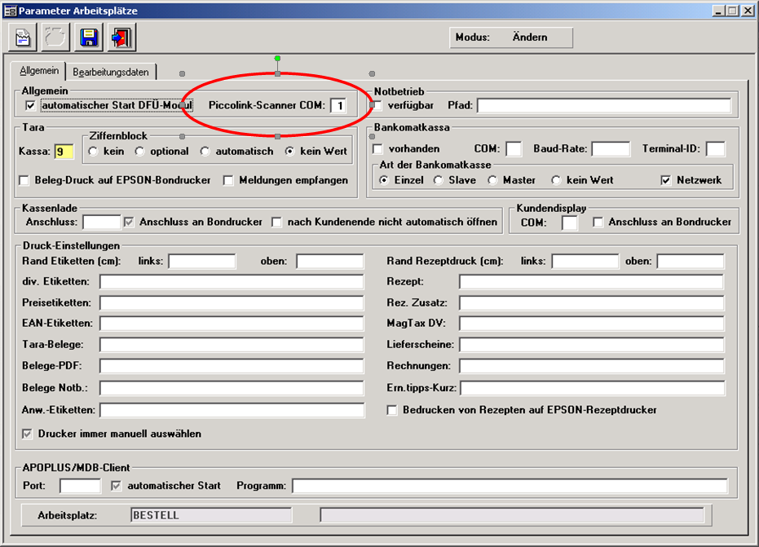The height and width of the screenshot is (547, 759).
Task: Choose Slave as Bankomatkasse type
Action: point(438,180)
